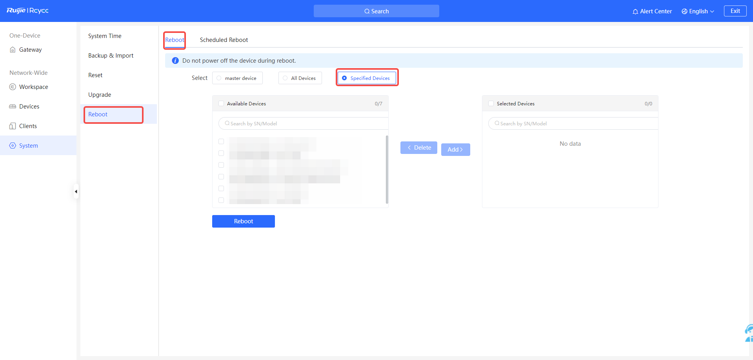Tick the Selected Devices select-all checkbox
This screenshot has width=753, height=360.
coord(491,104)
